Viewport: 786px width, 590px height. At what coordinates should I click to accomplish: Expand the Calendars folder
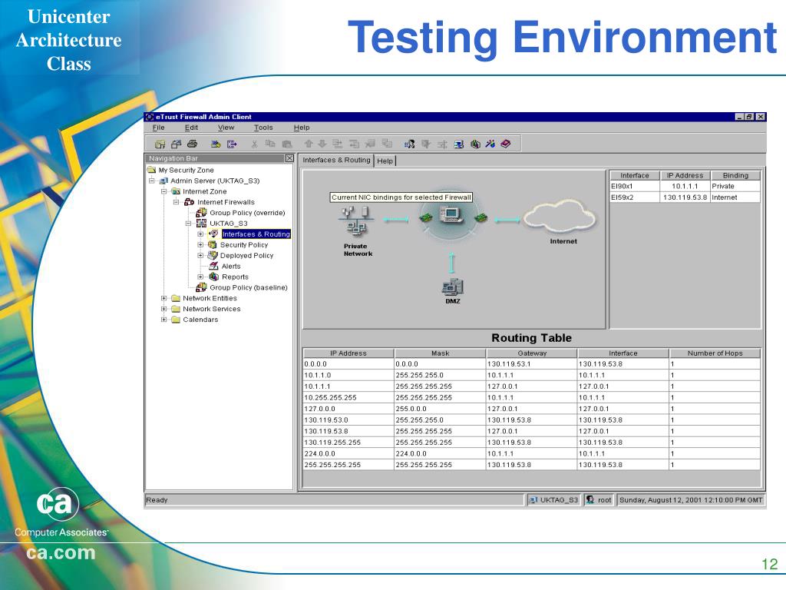pos(164,319)
